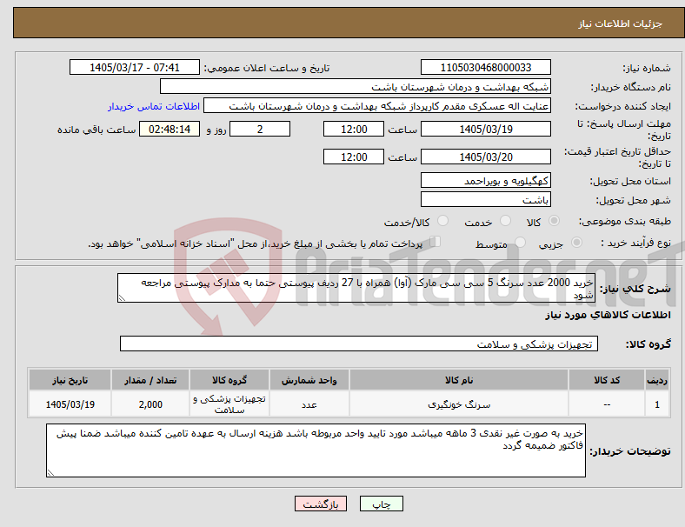Click the buyer notes text area
Image resolution: width=685 pixels, height=527 pixels.
(x=316, y=450)
